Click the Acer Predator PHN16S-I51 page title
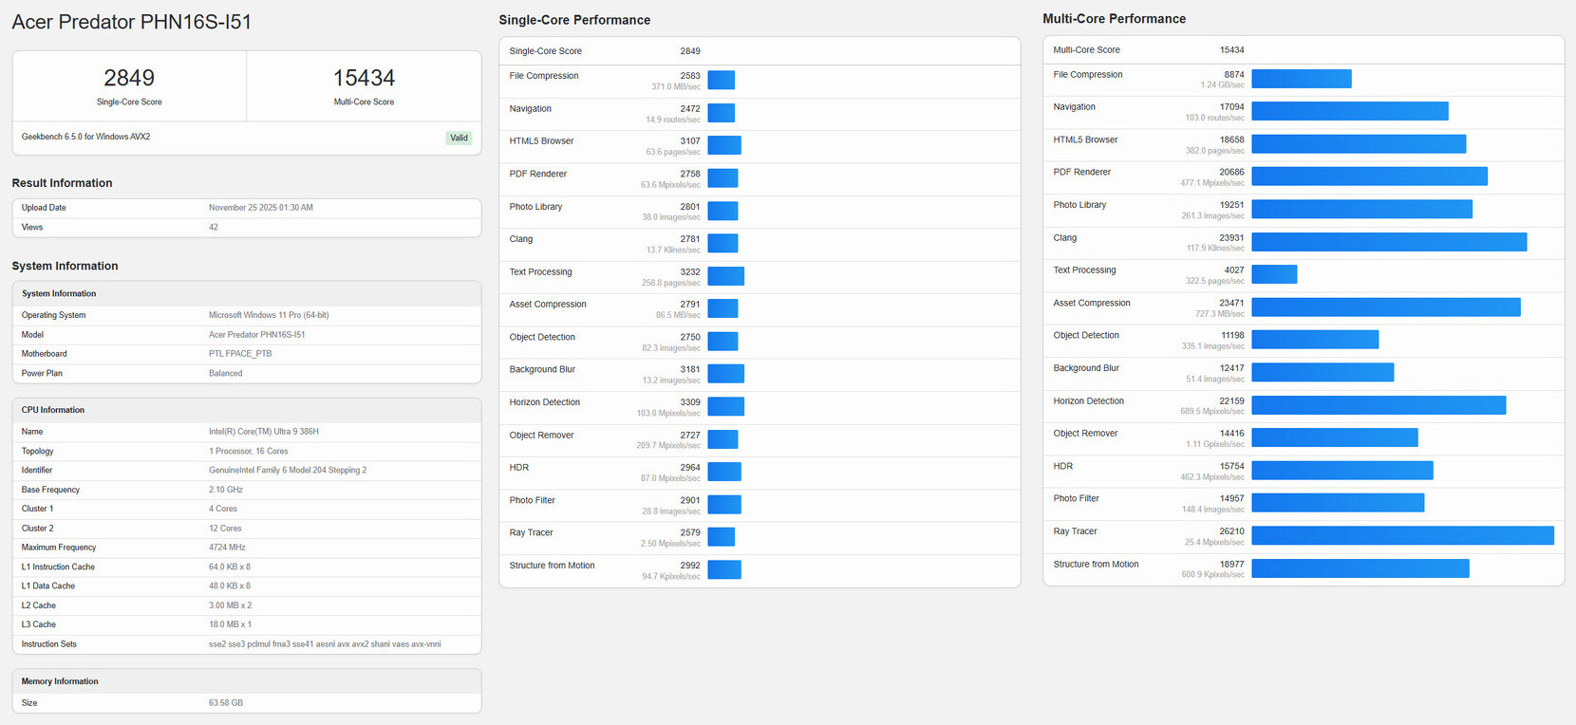The width and height of the screenshot is (1576, 725). tap(132, 22)
